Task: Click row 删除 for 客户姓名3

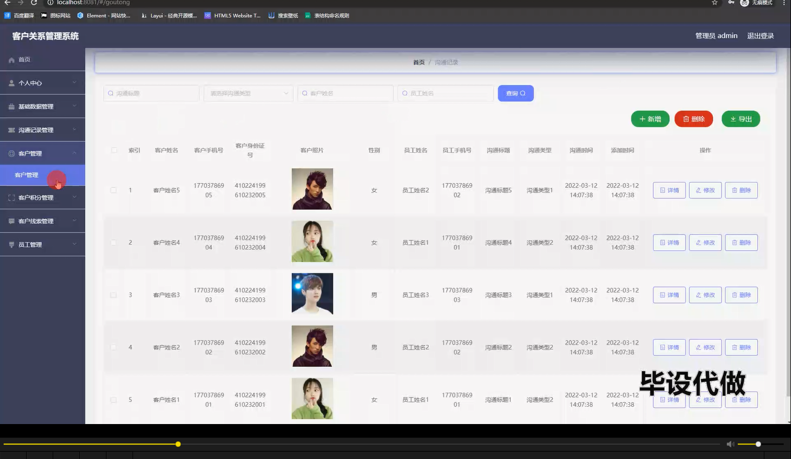Action: [741, 295]
